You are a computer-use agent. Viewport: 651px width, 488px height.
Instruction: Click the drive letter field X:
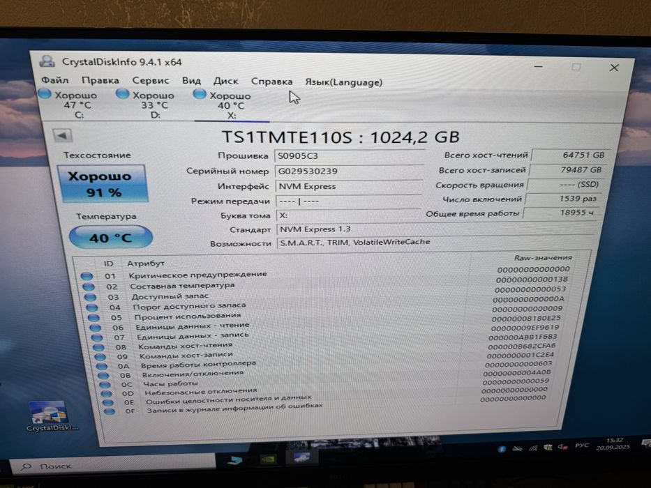348,215
